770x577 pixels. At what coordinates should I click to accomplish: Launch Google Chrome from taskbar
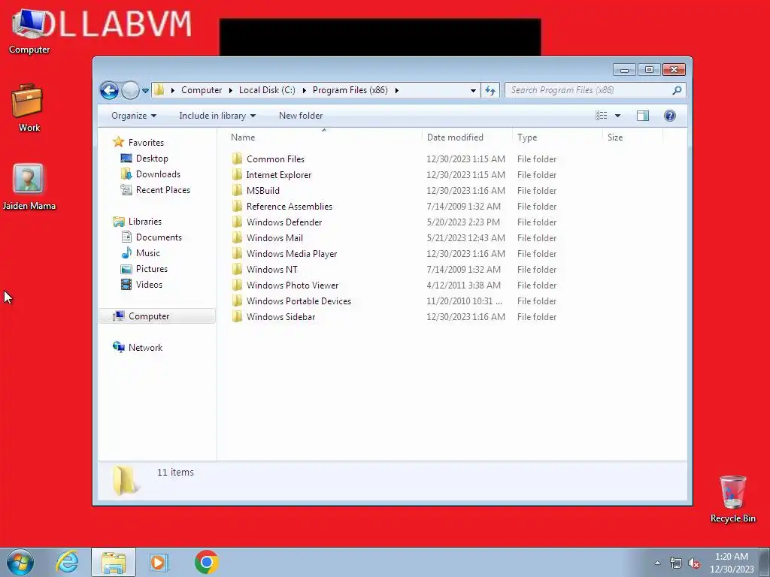click(206, 562)
